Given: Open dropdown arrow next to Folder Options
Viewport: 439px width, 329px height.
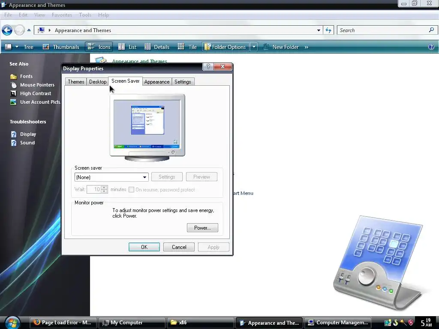Looking at the screenshot, I should pyautogui.click(x=254, y=47).
